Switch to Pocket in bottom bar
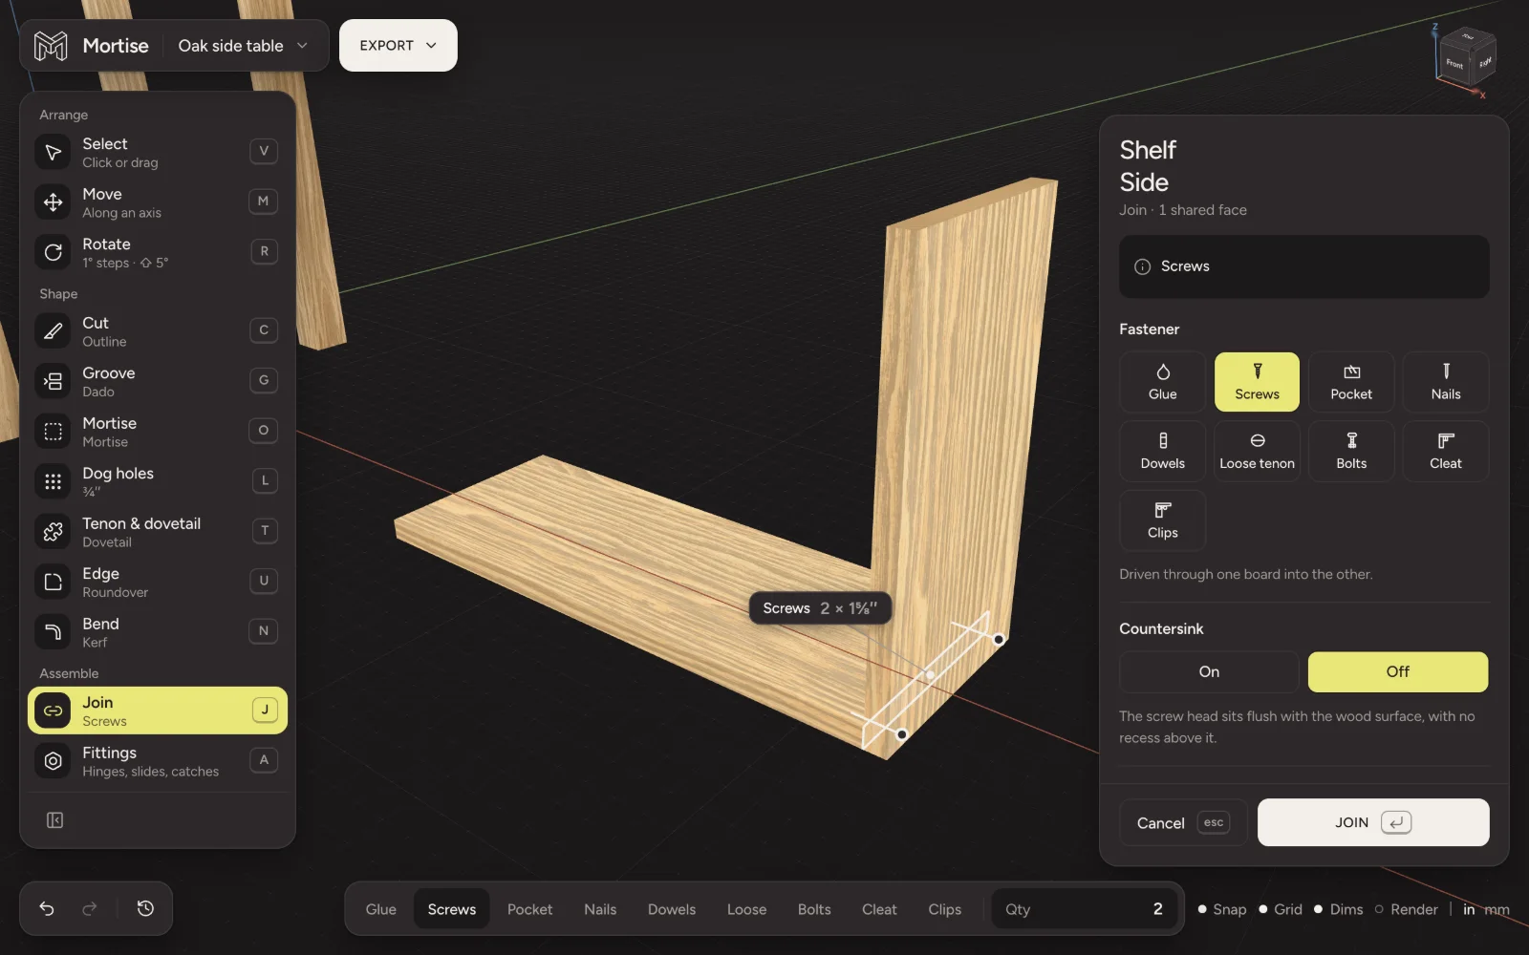The height and width of the screenshot is (955, 1529). pyautogui.click(x=529, y=909)
